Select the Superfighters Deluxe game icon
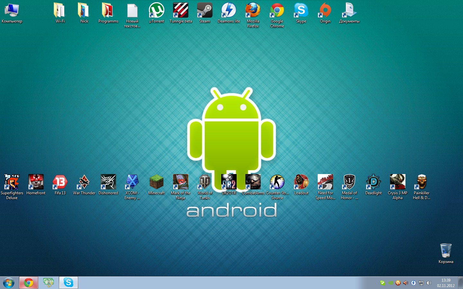The width and height of the screenshot is (463, 289). point(12,187)
